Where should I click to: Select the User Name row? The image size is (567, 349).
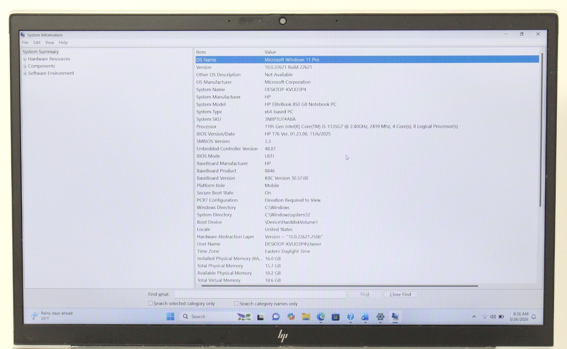(367, 244)
